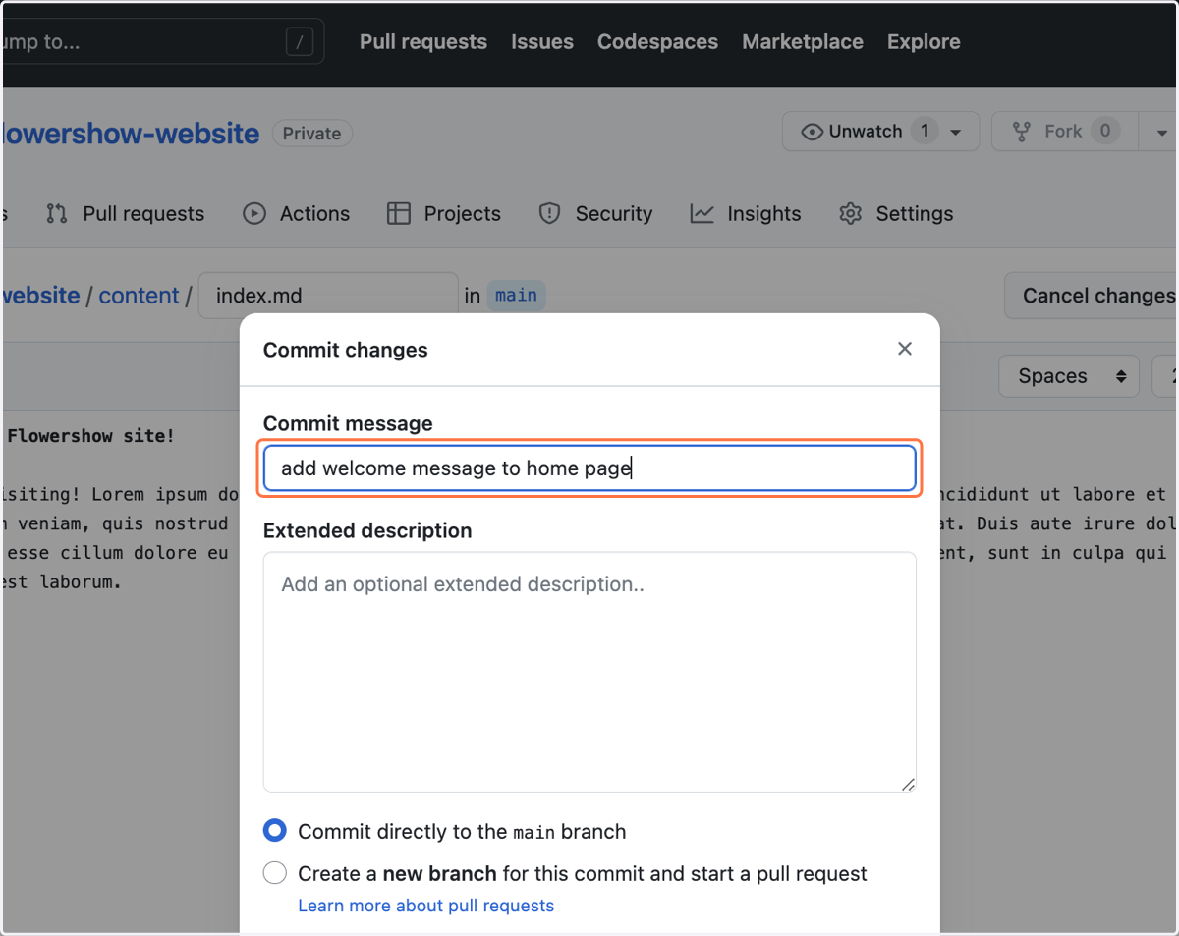Screen dimensions: 1179x936
Task: Open Marketplace in top navigation
Action: point(803,42)
